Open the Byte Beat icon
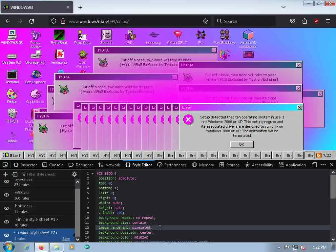336x252 pixels. click(x=59, y=37)
